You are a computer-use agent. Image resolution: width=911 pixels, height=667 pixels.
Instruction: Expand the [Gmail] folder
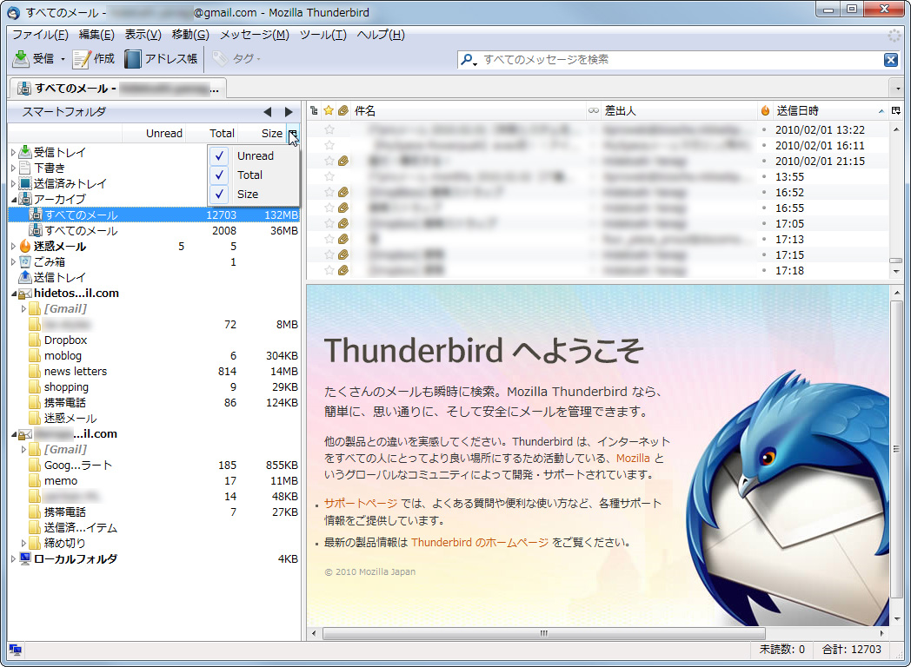(x=24, y=308)
